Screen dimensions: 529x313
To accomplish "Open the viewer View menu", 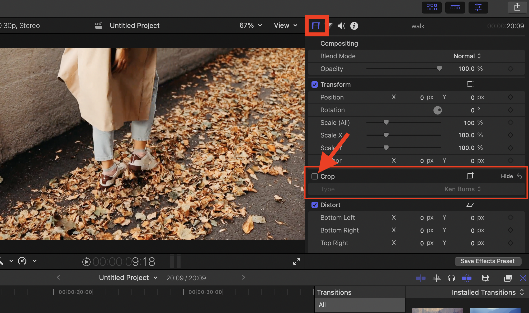I will pyautogui.click(x=285, y=25).
